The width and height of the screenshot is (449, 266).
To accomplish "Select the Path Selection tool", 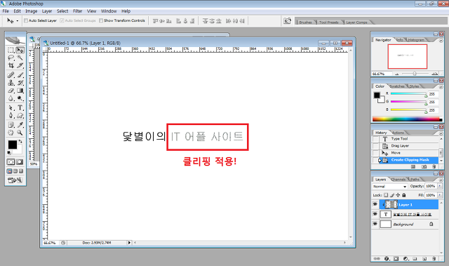I will 11,108.
